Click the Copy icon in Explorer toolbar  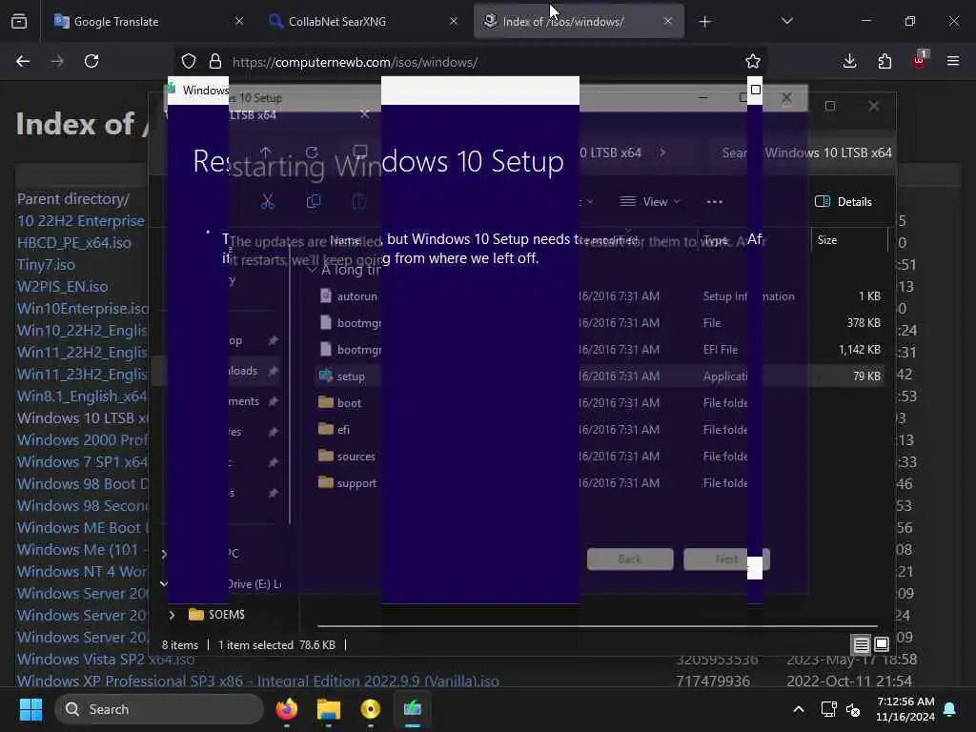[314, 202]
